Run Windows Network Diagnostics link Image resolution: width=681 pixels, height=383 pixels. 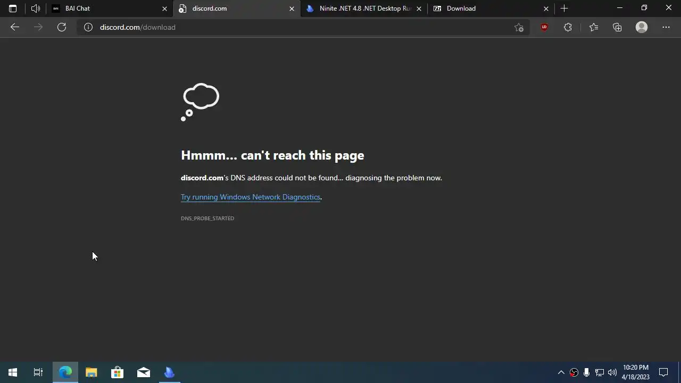[251, 197]
